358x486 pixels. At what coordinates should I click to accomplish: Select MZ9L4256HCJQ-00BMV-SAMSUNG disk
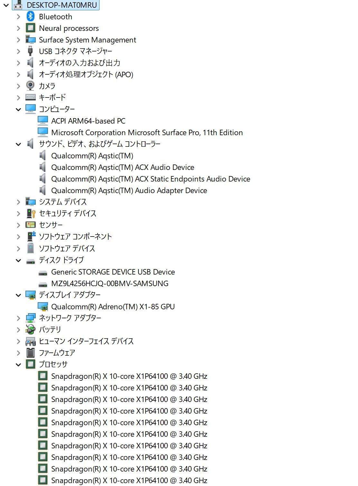pos(110,283)
